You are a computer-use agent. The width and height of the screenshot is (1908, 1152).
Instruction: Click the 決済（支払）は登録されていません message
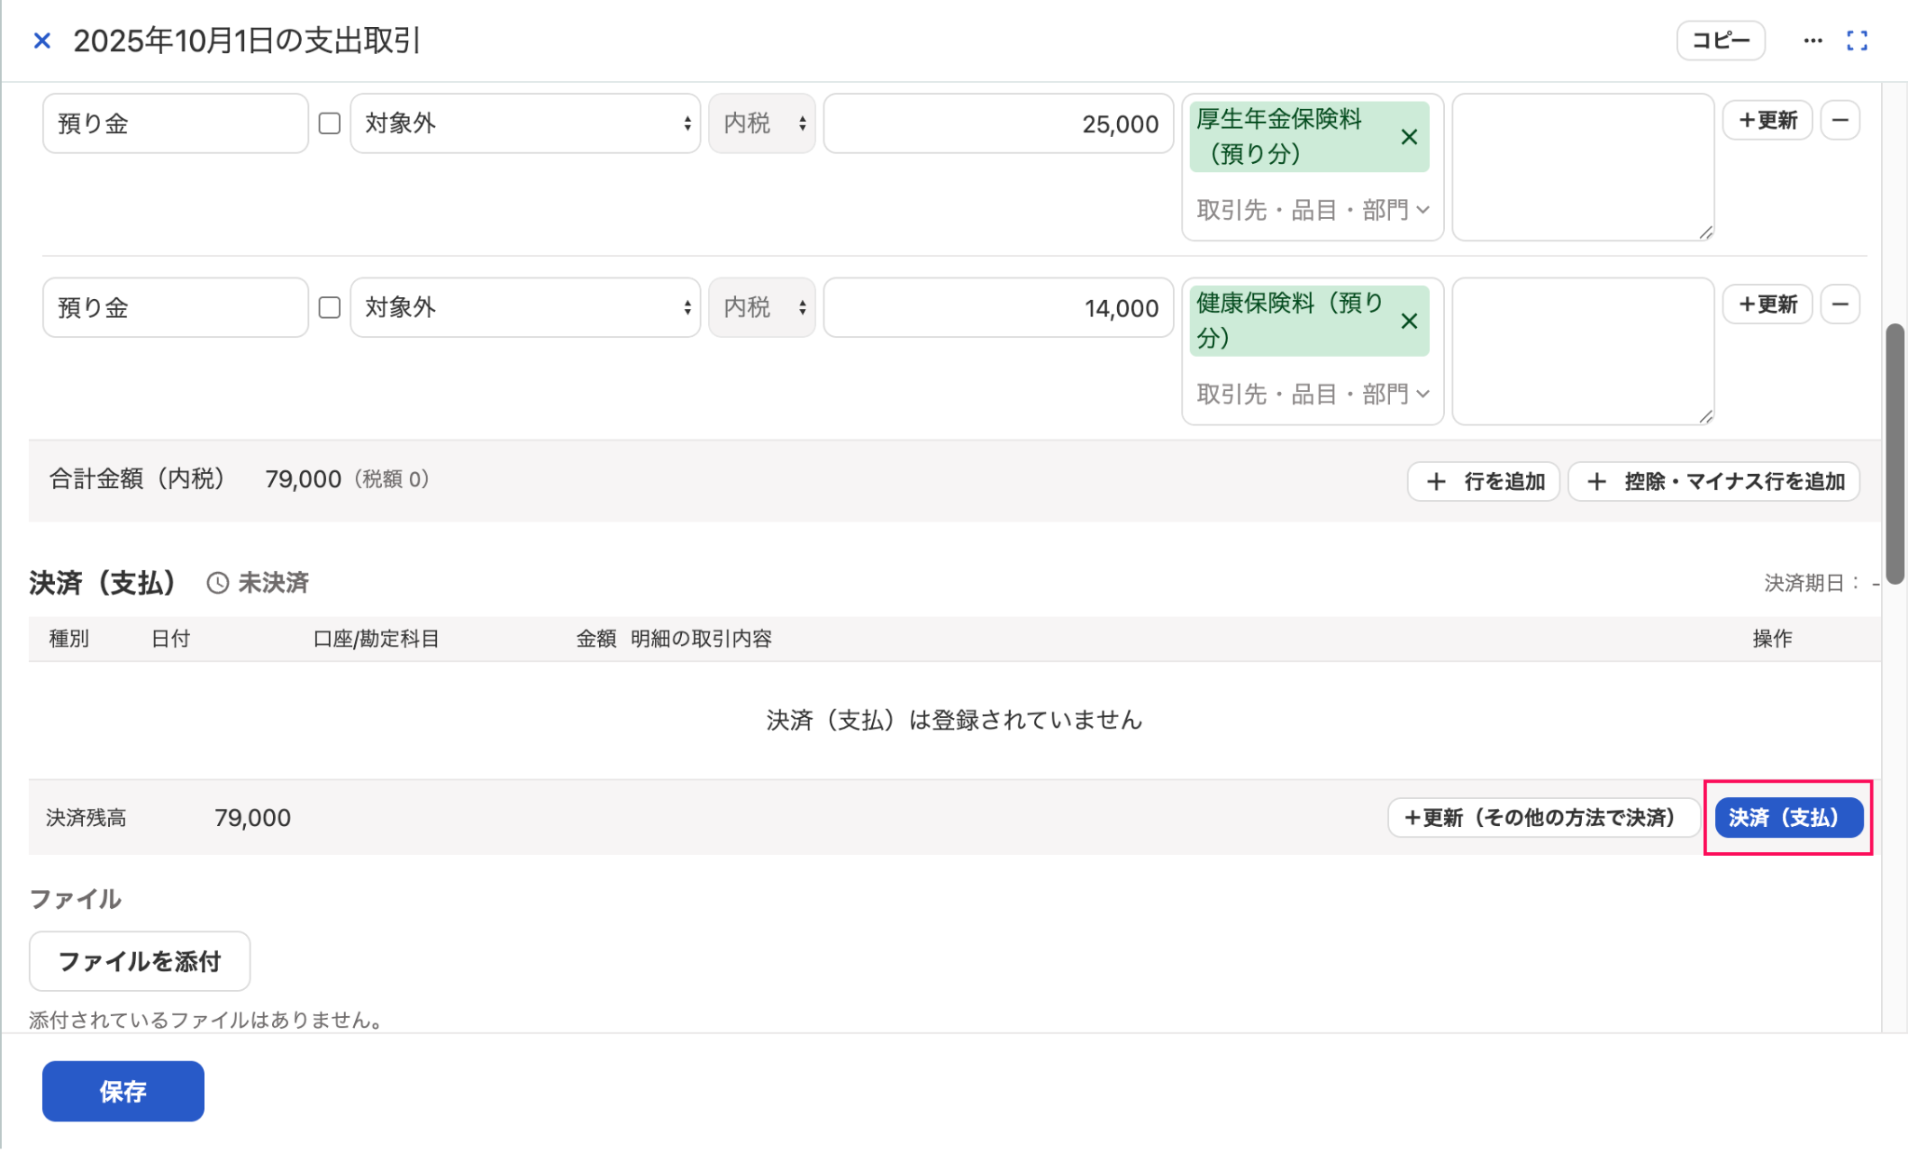click(954, 720)
